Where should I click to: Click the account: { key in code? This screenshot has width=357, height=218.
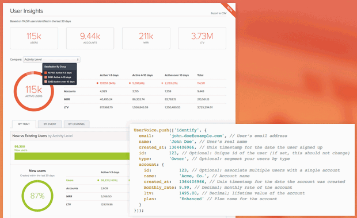[151, 165]
